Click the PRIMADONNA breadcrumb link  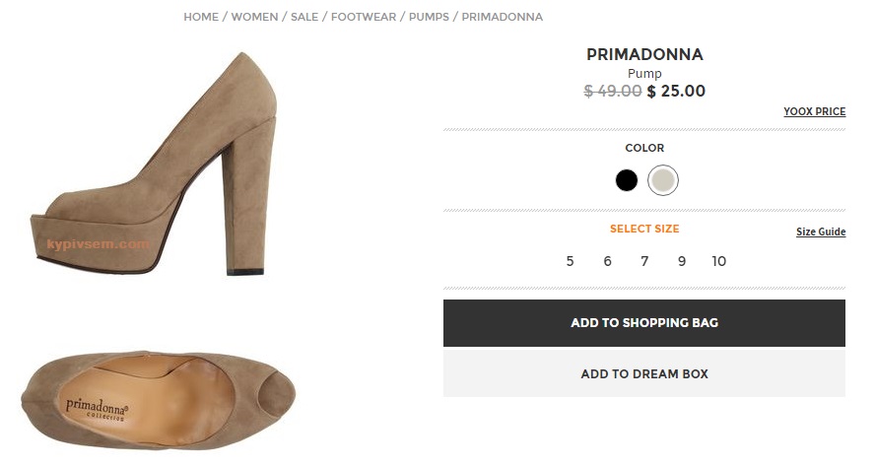tap(502, 17)
